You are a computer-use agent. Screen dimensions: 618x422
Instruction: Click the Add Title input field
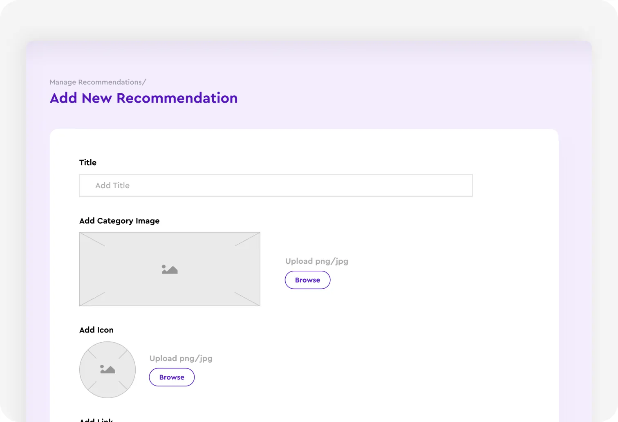276,185
